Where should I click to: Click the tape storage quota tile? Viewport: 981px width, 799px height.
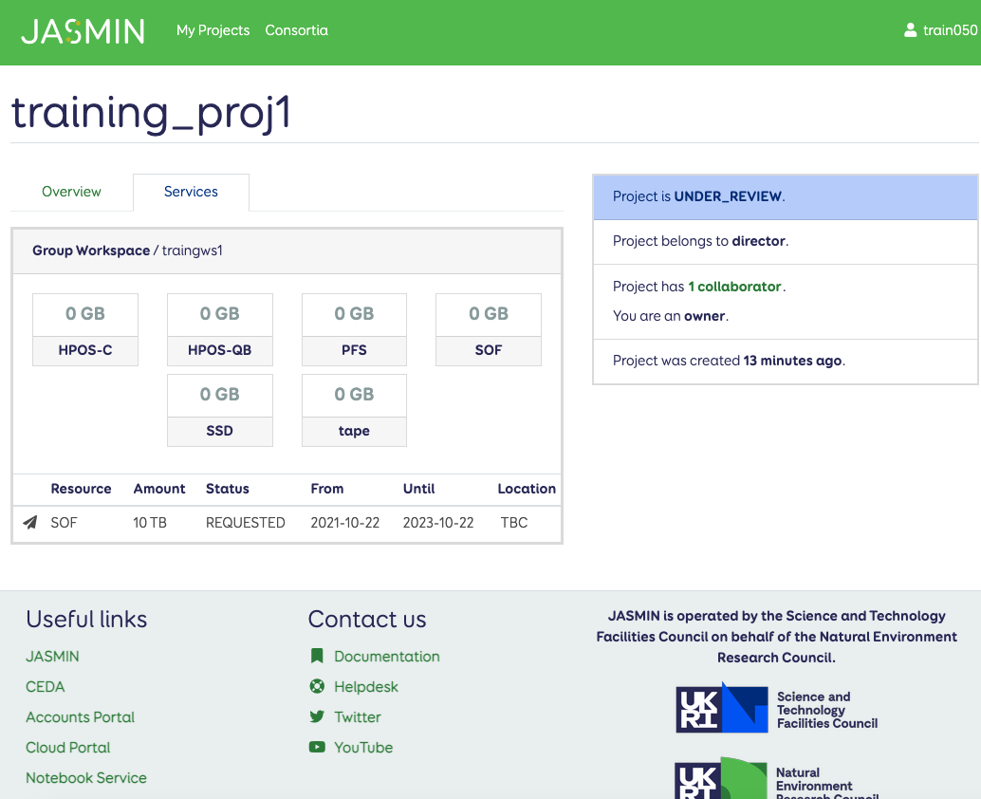[354, 410]
